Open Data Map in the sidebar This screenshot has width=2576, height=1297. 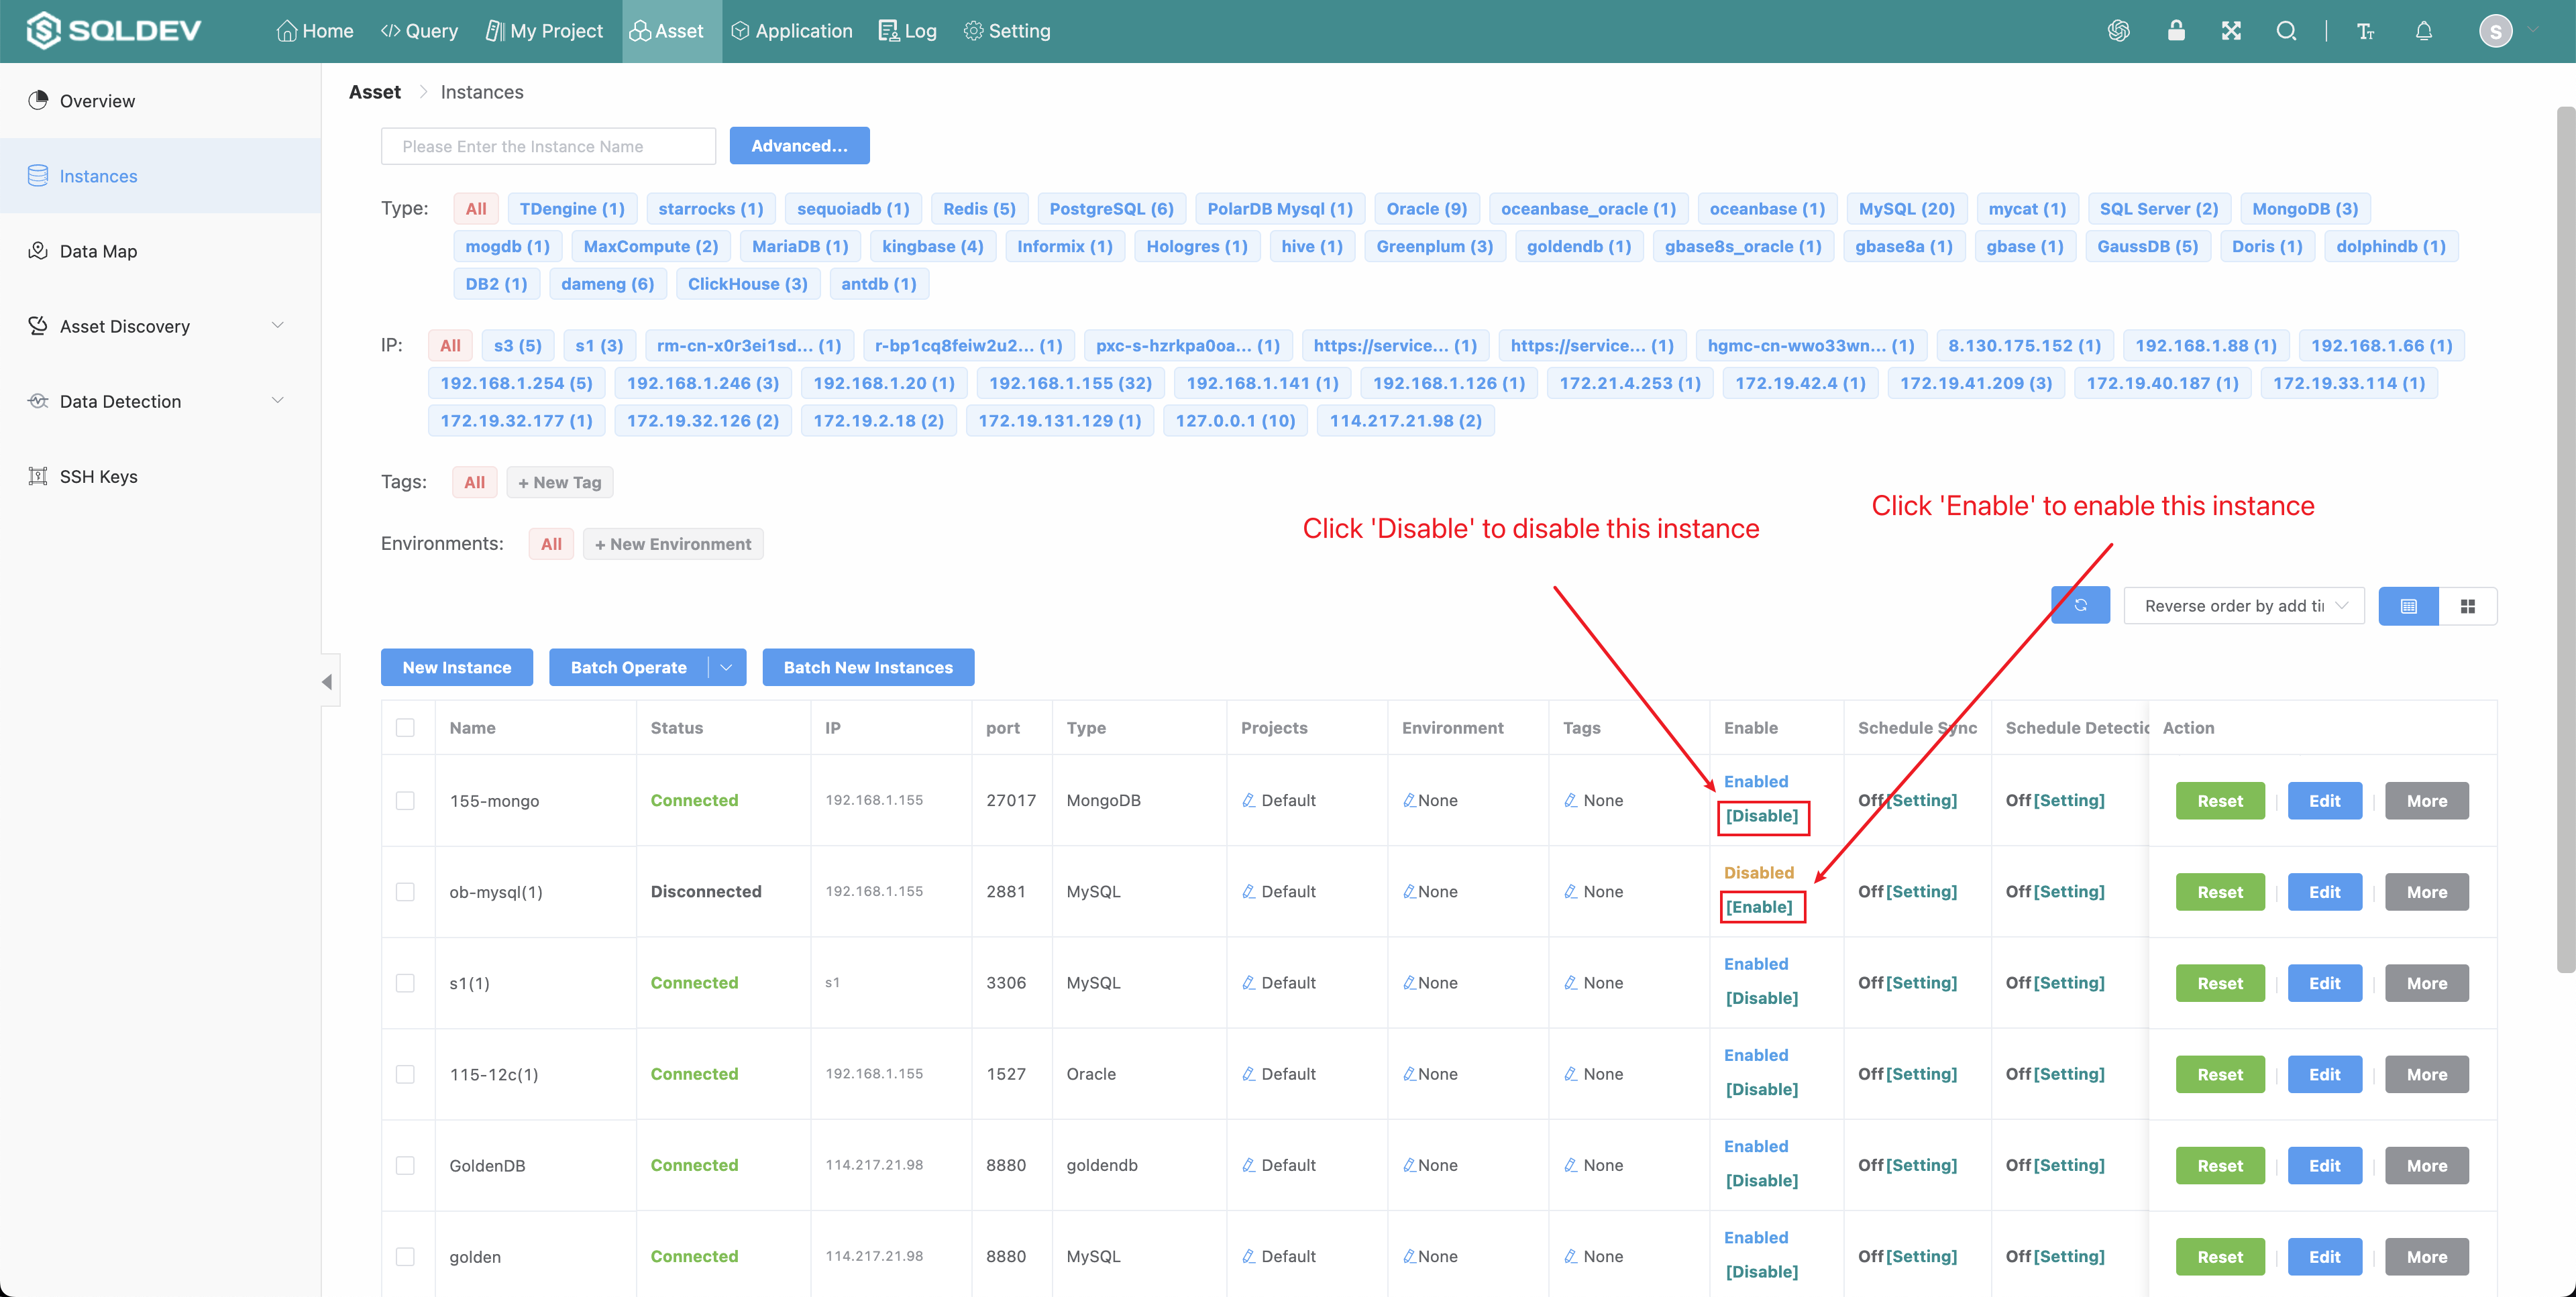point(160,251)
